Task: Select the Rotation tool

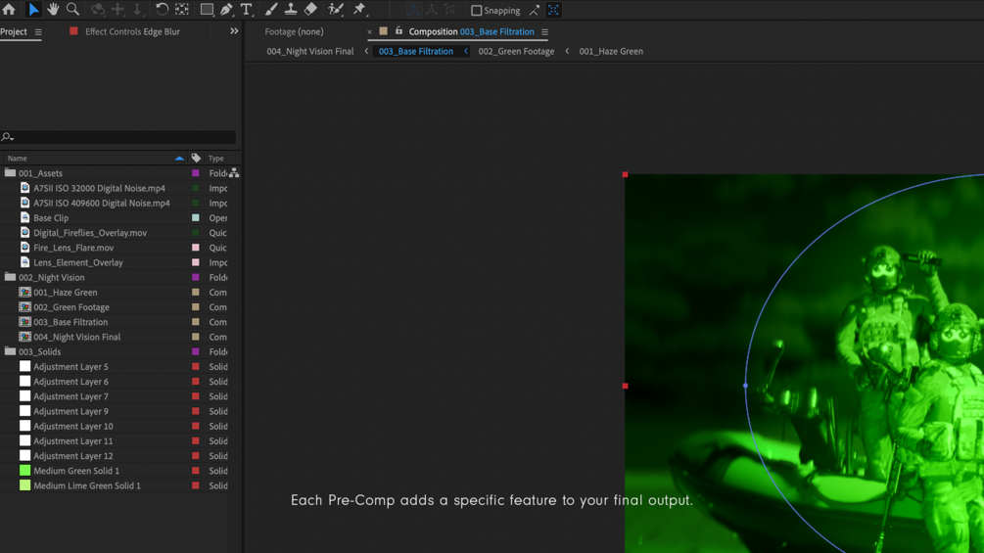Action: click(162, 10)
